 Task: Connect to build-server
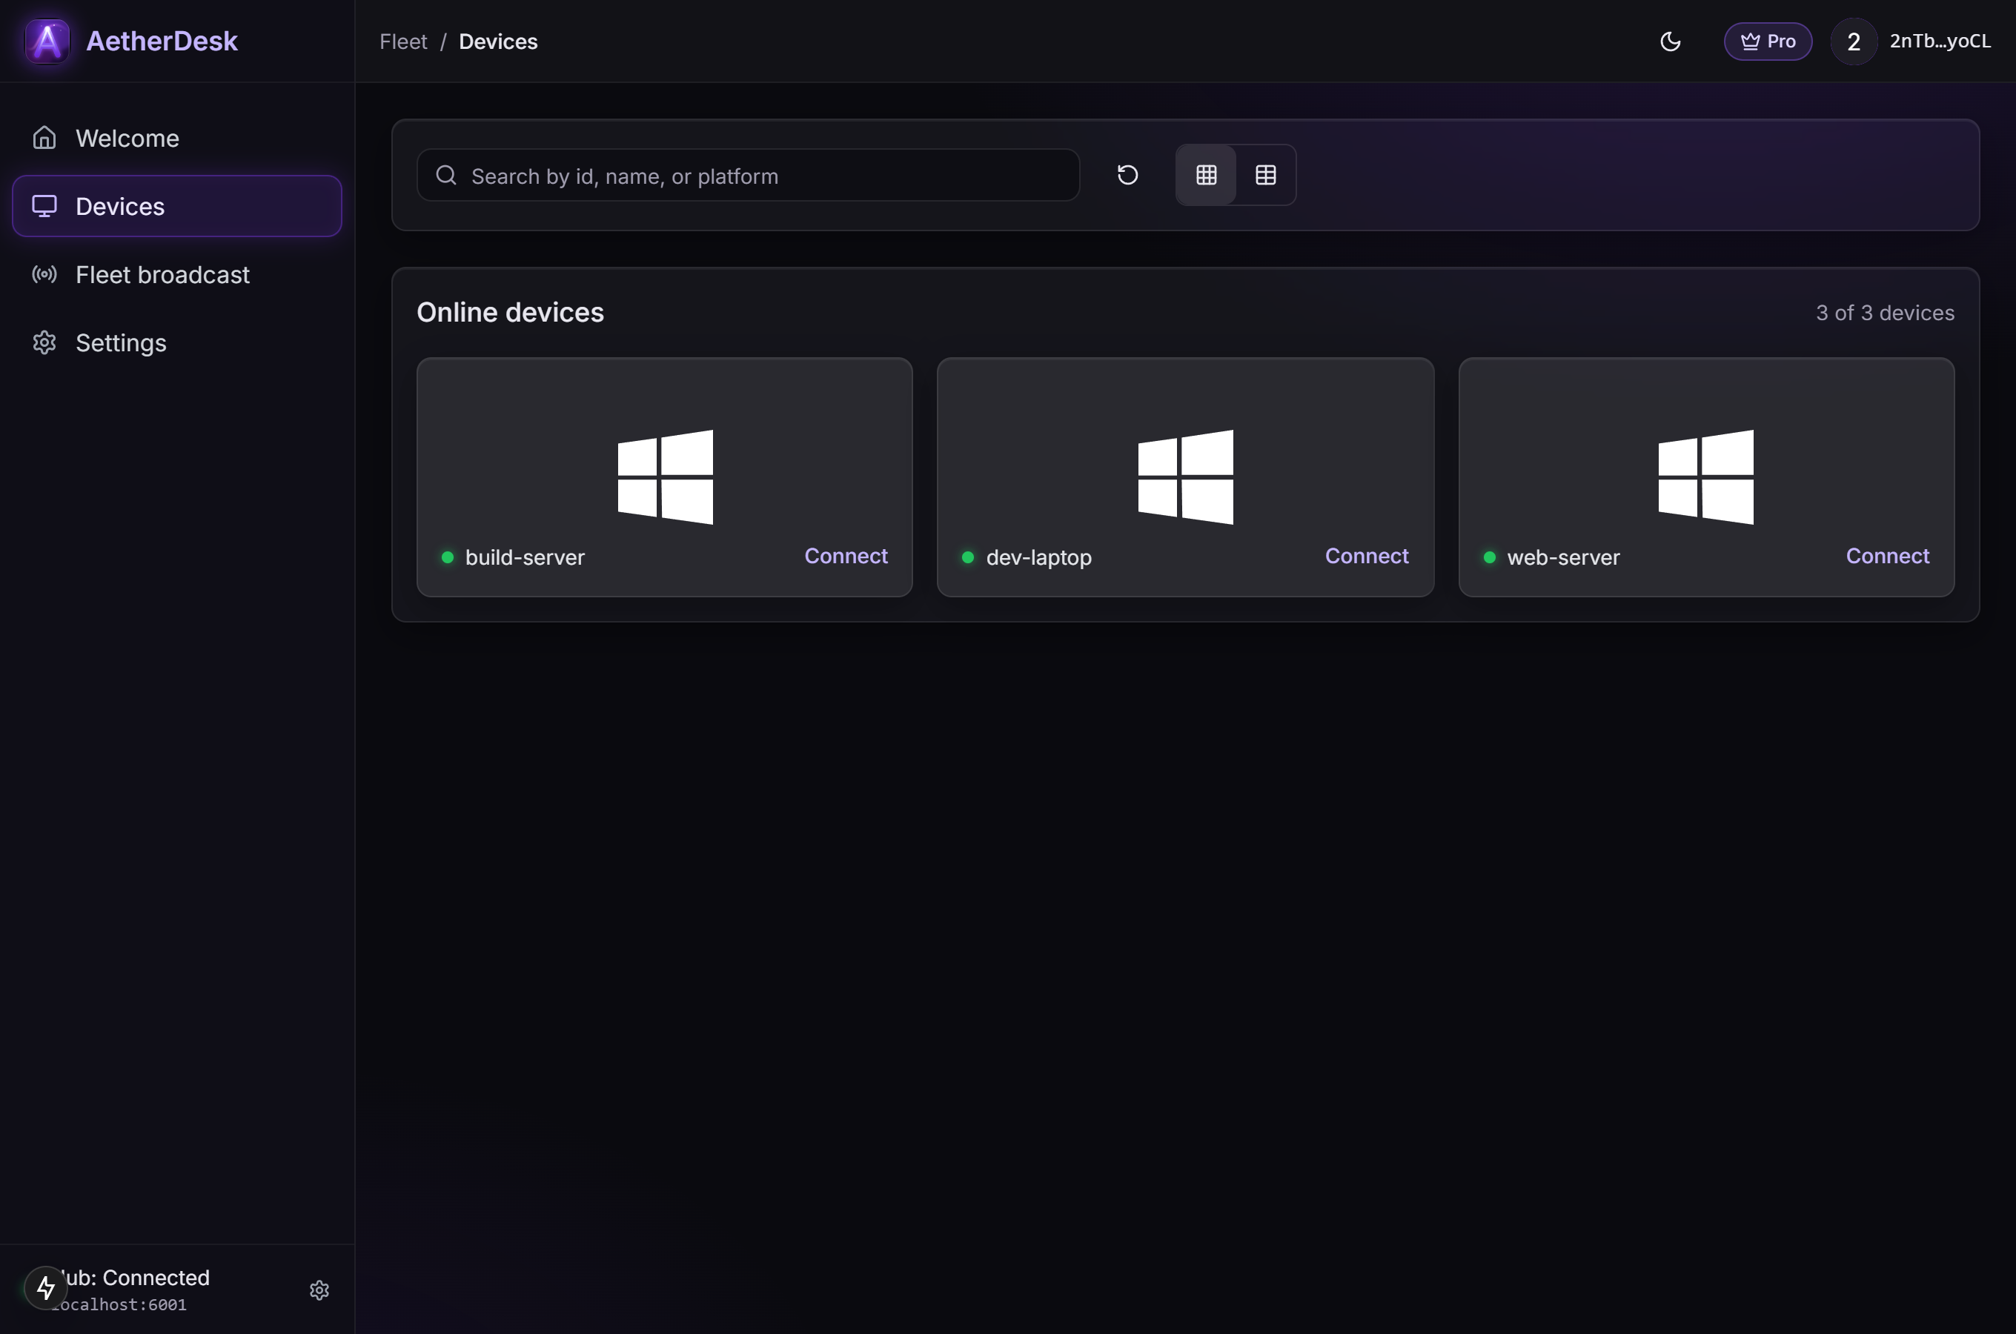coord(846,556)
